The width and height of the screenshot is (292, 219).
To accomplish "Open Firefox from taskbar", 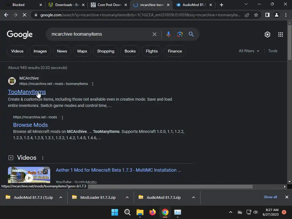I will pyautogui.click(x=153, y=212).
